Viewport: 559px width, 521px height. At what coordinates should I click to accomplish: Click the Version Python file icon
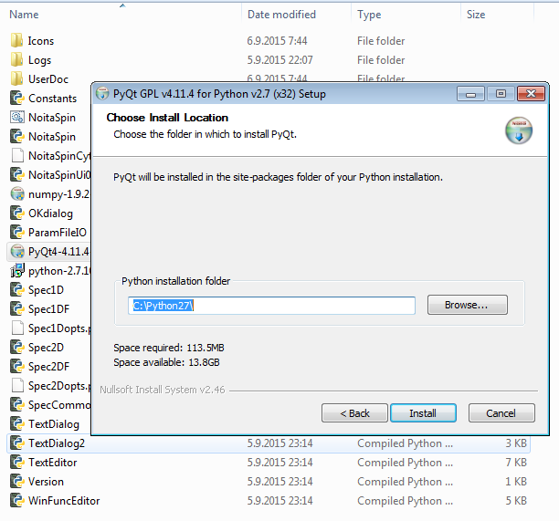16,482
